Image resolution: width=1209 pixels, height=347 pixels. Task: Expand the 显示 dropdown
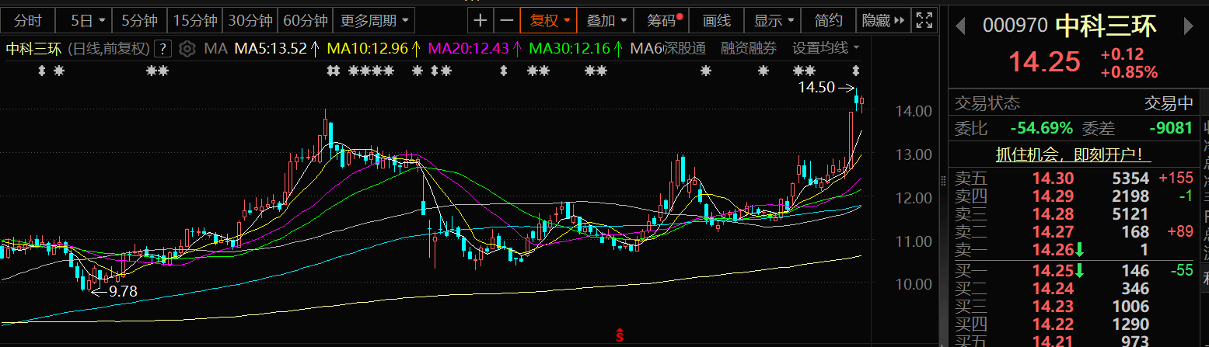pyautogui.click(x=774, y=20)
